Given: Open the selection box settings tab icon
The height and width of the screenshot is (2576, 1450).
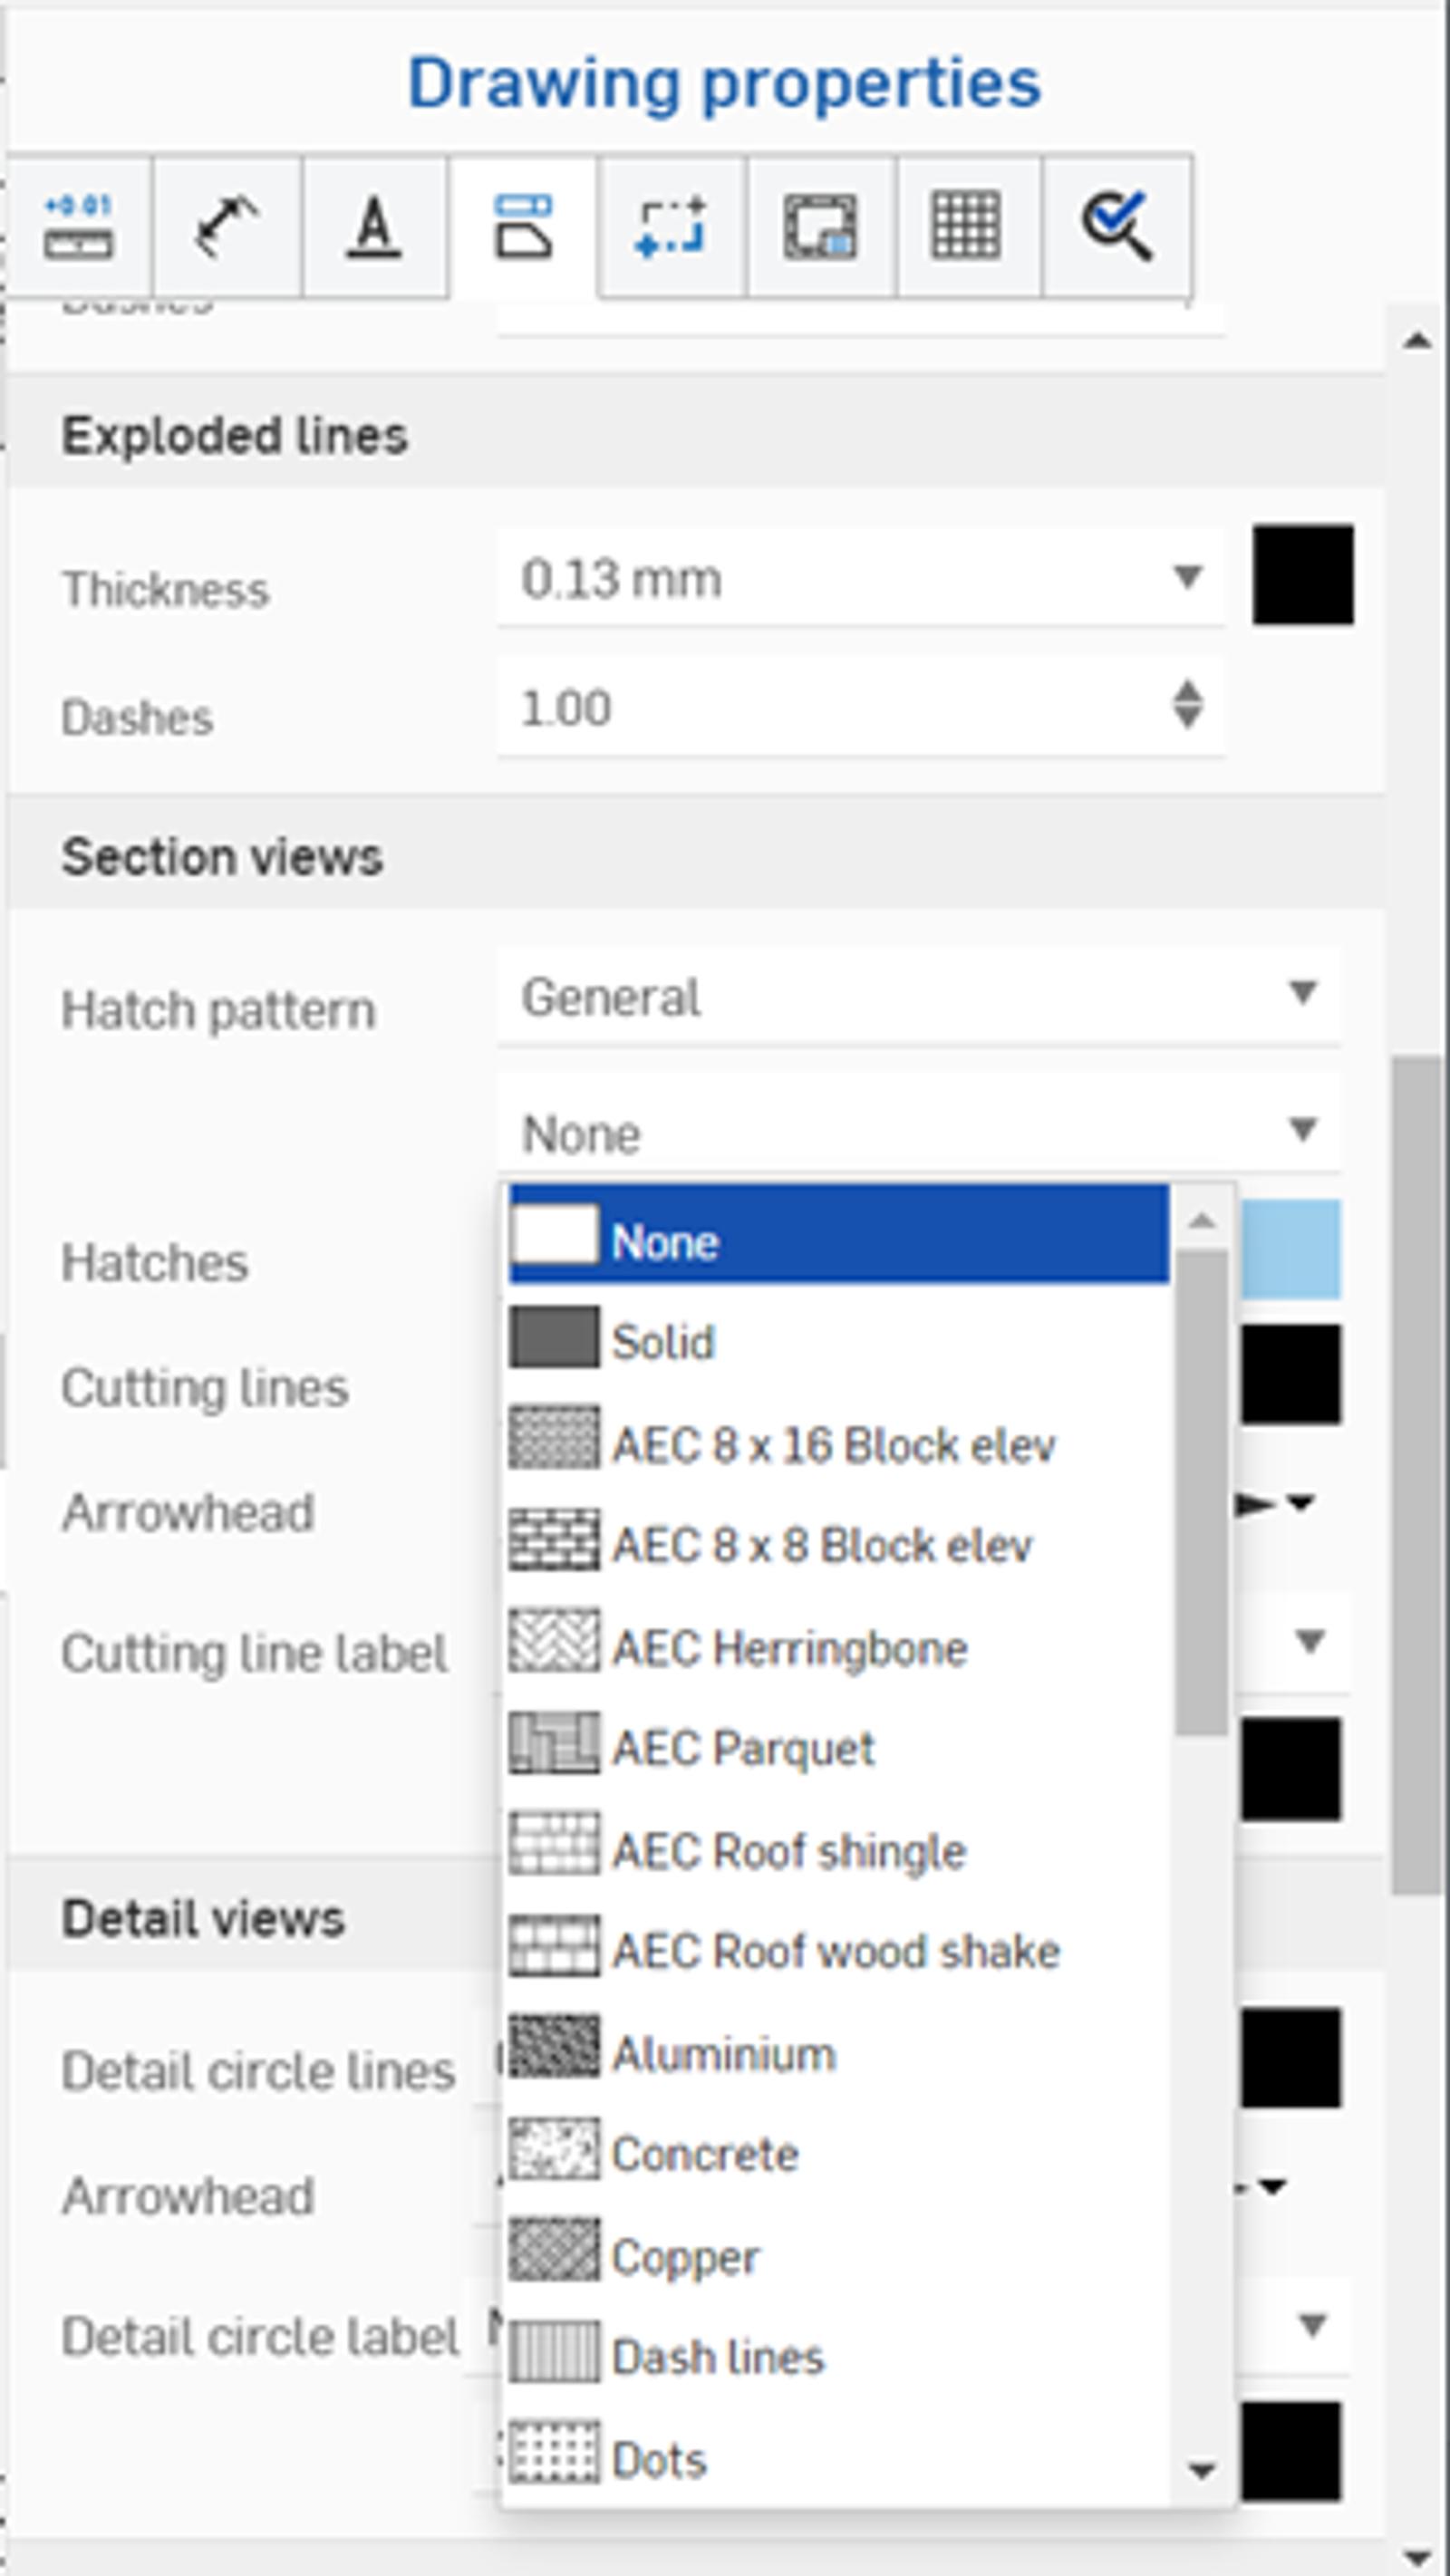Looking at the screenshot, I should (671, 227).
